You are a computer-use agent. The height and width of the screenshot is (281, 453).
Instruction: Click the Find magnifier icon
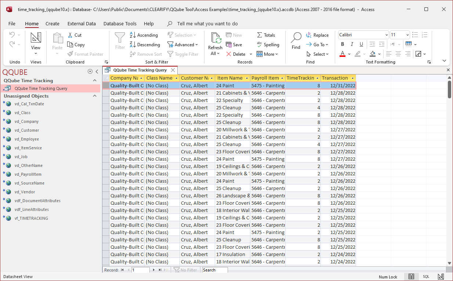(296, 37)
